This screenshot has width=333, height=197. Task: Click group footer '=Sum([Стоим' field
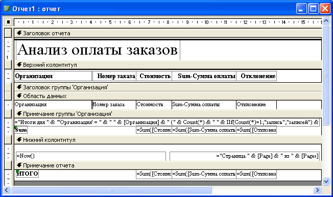[x=154, y=130]
